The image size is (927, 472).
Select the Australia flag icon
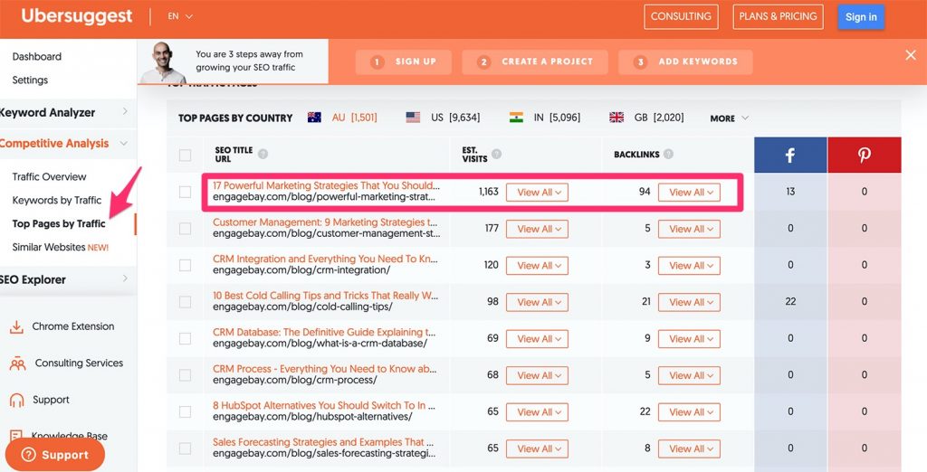click(314, 118)
